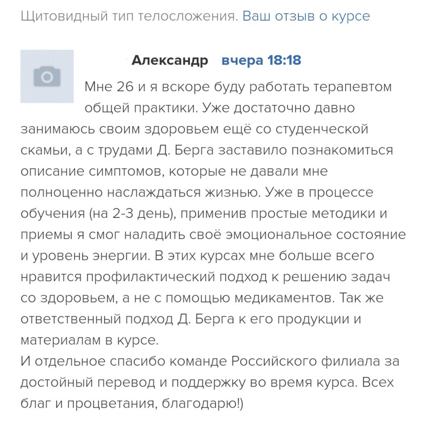The image size is (426, 428).
Task: Click the "вчера 18:18" timestamp
Action: click(x=261, y=61)
